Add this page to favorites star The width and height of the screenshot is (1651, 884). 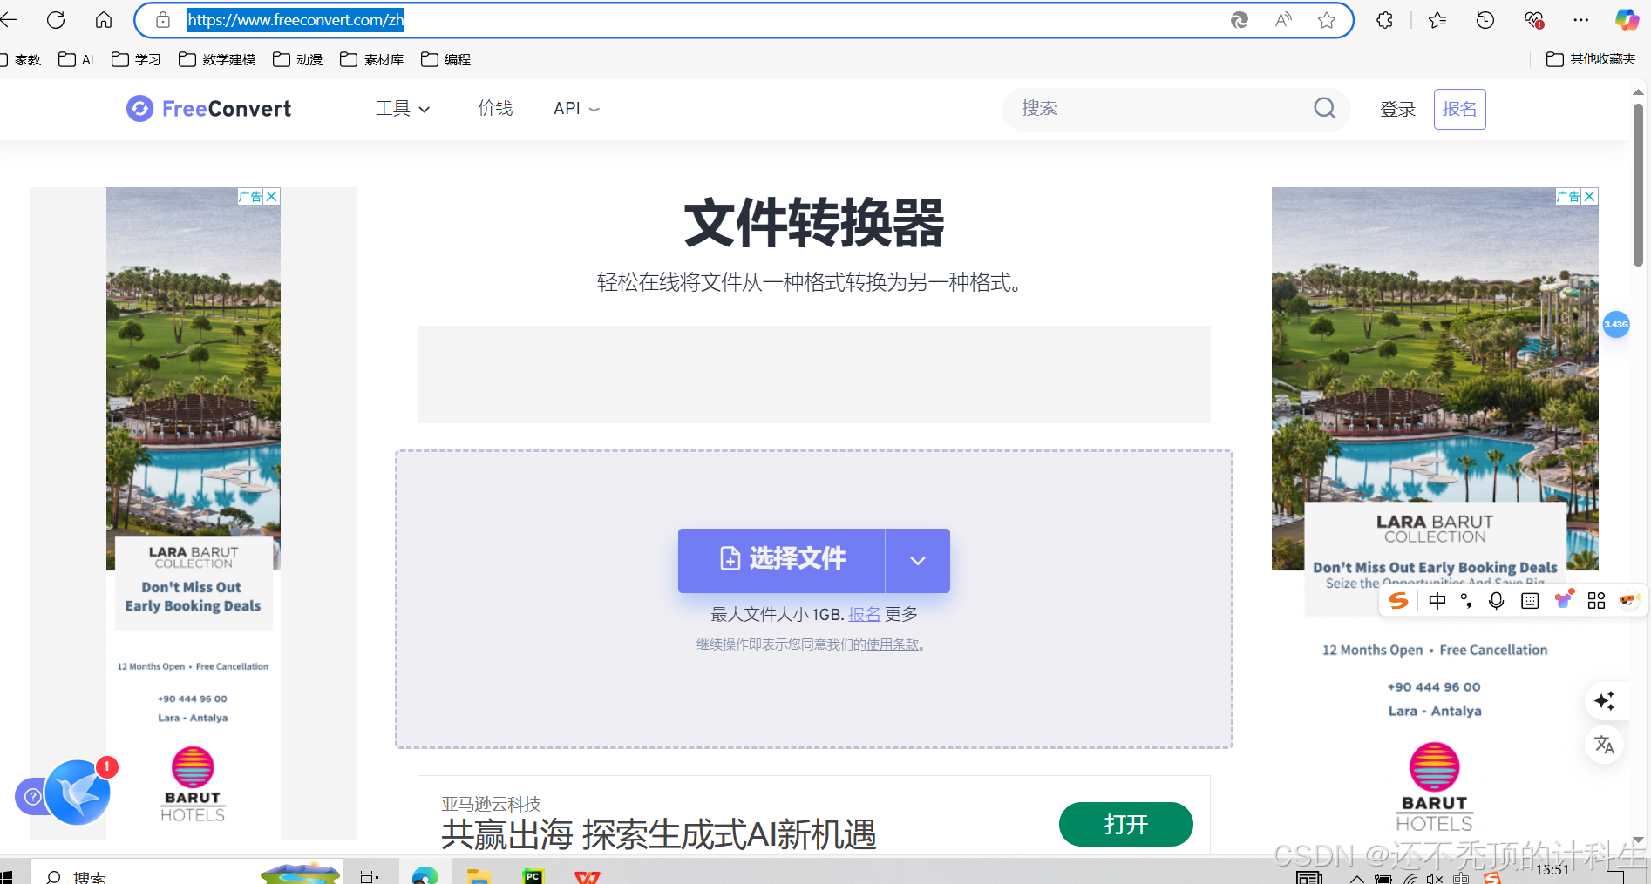(1327, 20)
